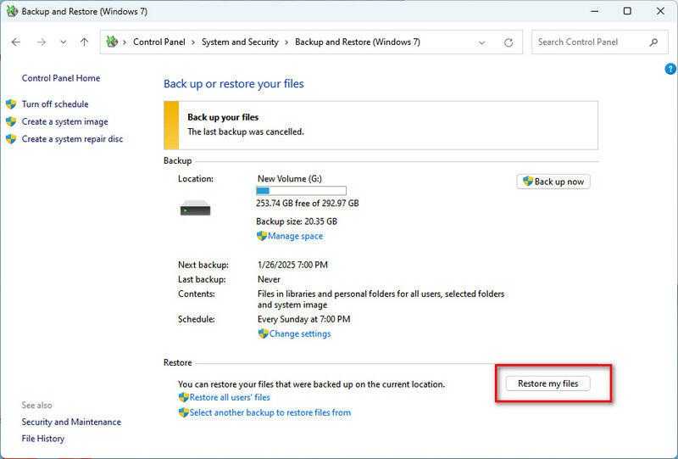Click the Up to parent folder arrow
The height and width of the screenshot is (459, 678).
(x=84, y=42)
